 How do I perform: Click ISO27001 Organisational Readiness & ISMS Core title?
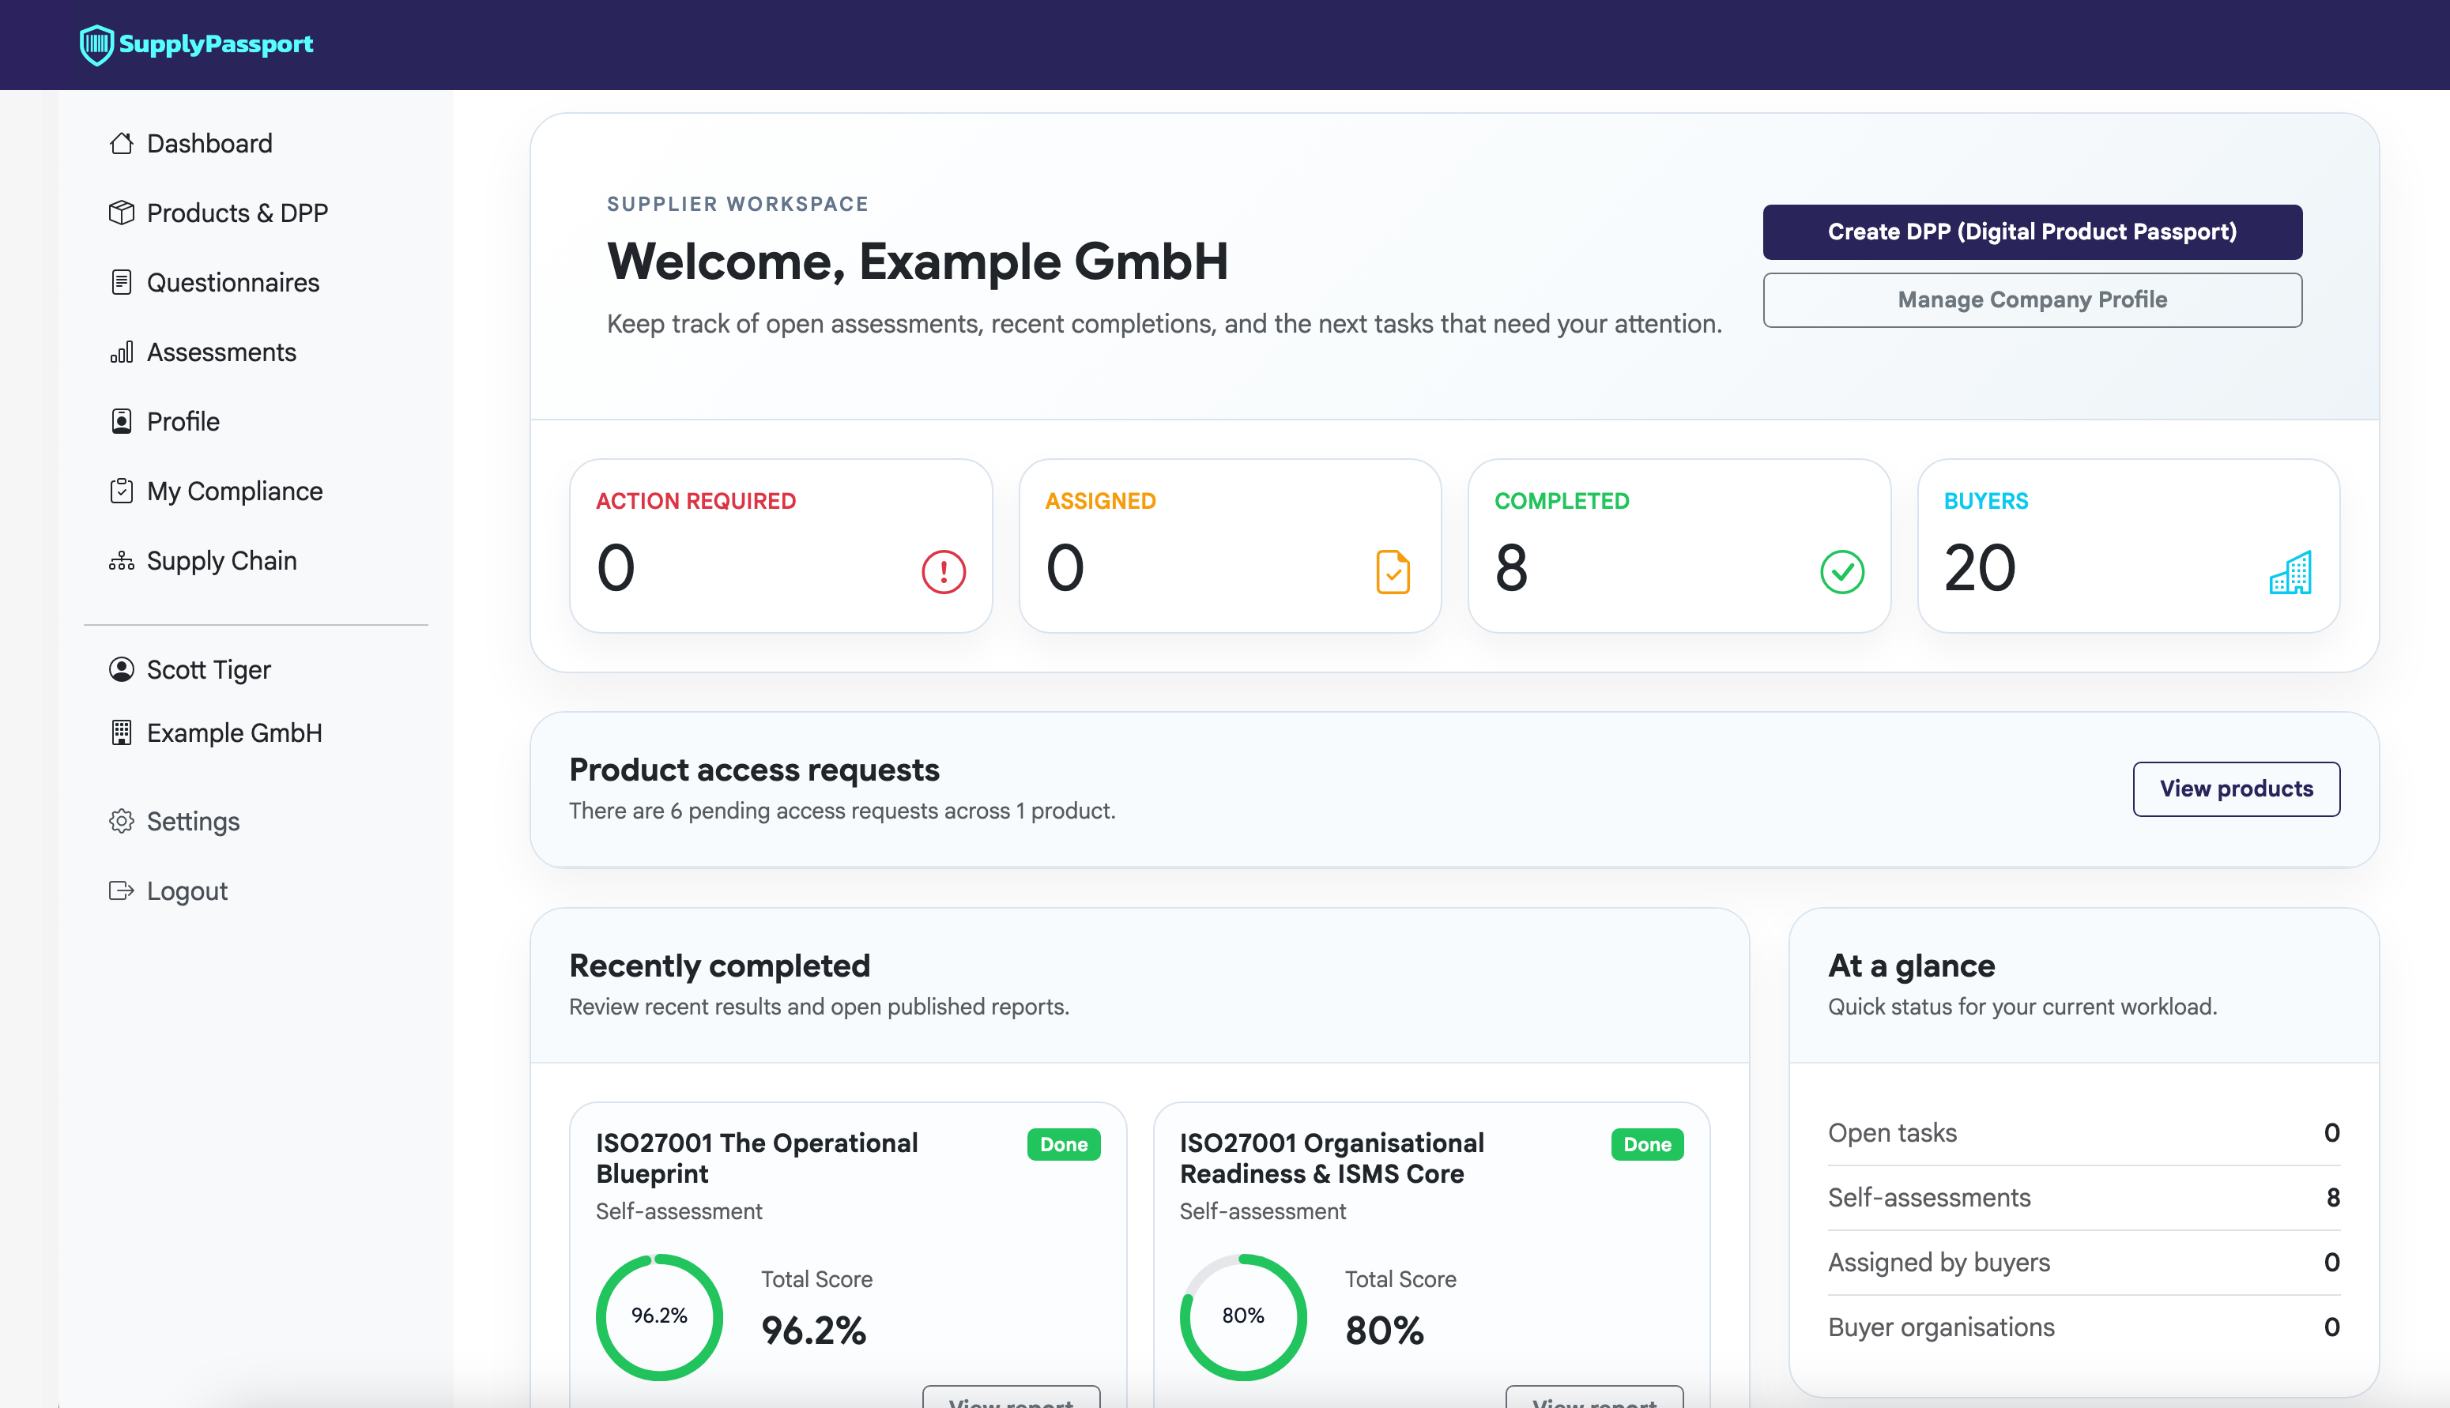[x=1332, y=1158]
